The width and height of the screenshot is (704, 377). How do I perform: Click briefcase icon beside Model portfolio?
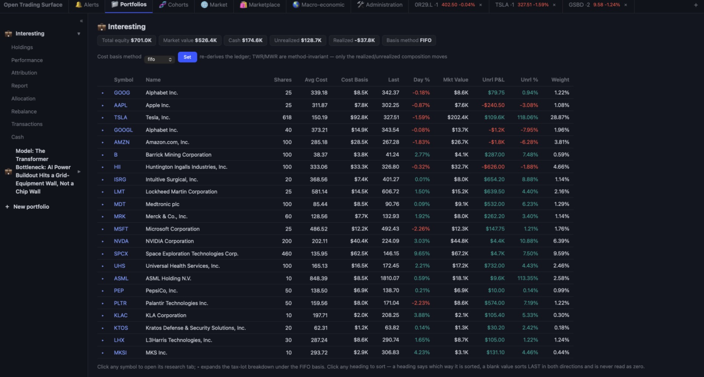click(x=8, y=171)
